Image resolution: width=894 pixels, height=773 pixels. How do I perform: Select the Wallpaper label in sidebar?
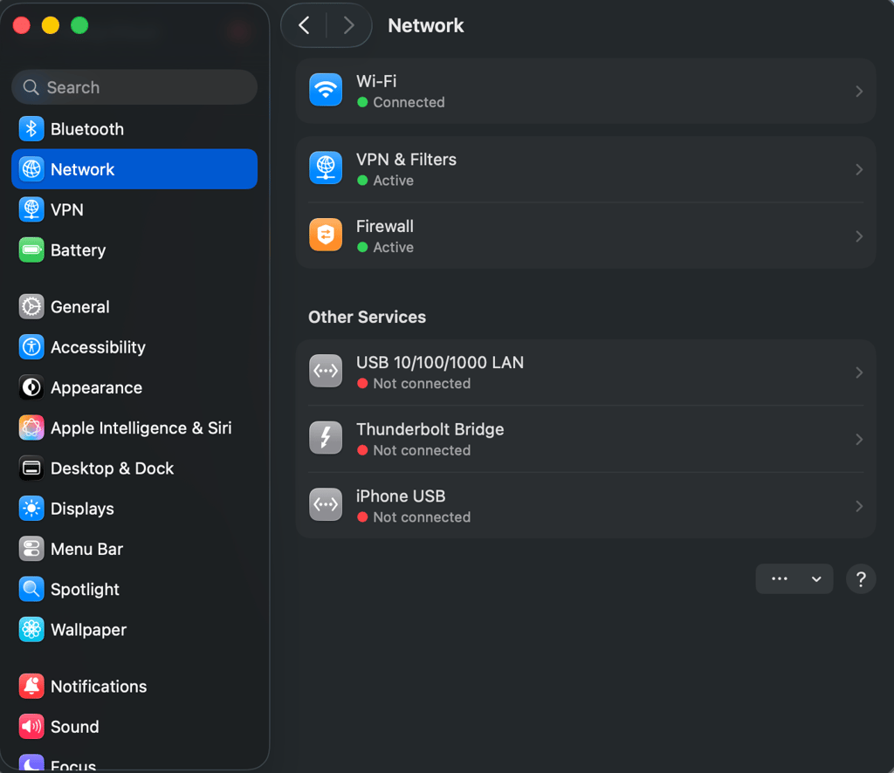(x=88, y=629)
